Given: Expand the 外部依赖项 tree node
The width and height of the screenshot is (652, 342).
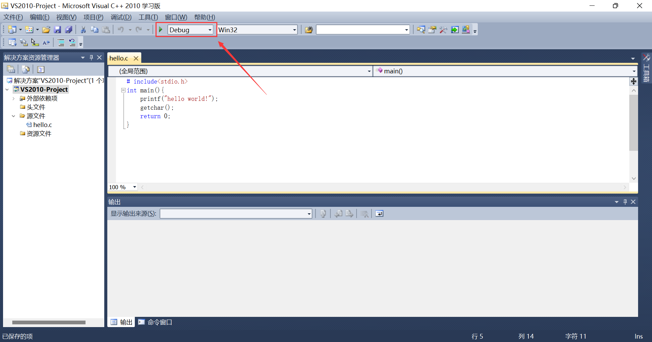Looking at the screenshot, I should pos(14,98).
